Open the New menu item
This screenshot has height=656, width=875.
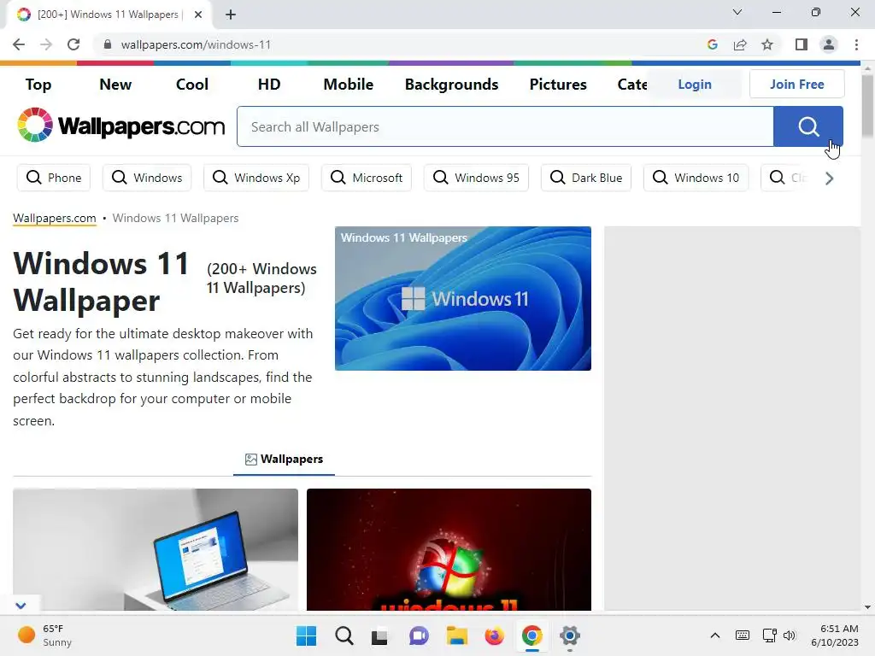point(115,85)
